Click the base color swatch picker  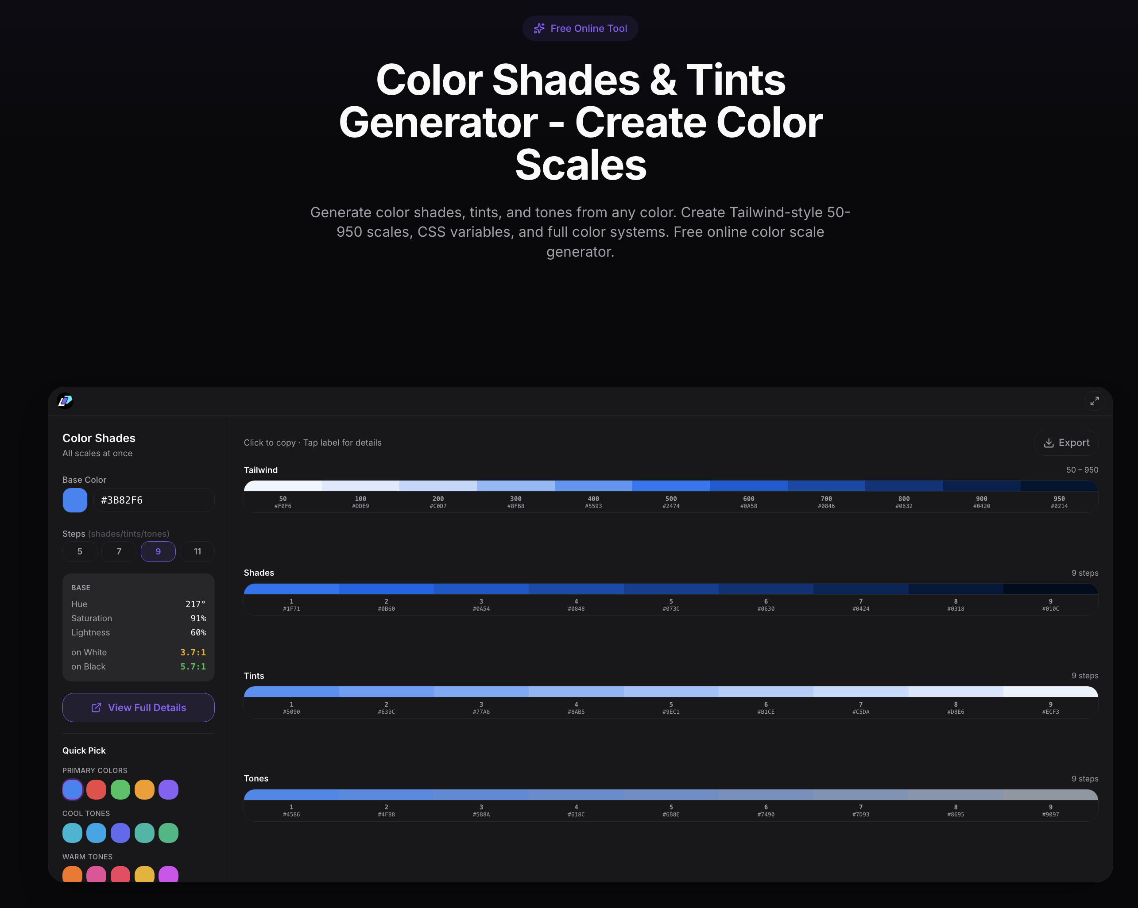click(75, 500)
